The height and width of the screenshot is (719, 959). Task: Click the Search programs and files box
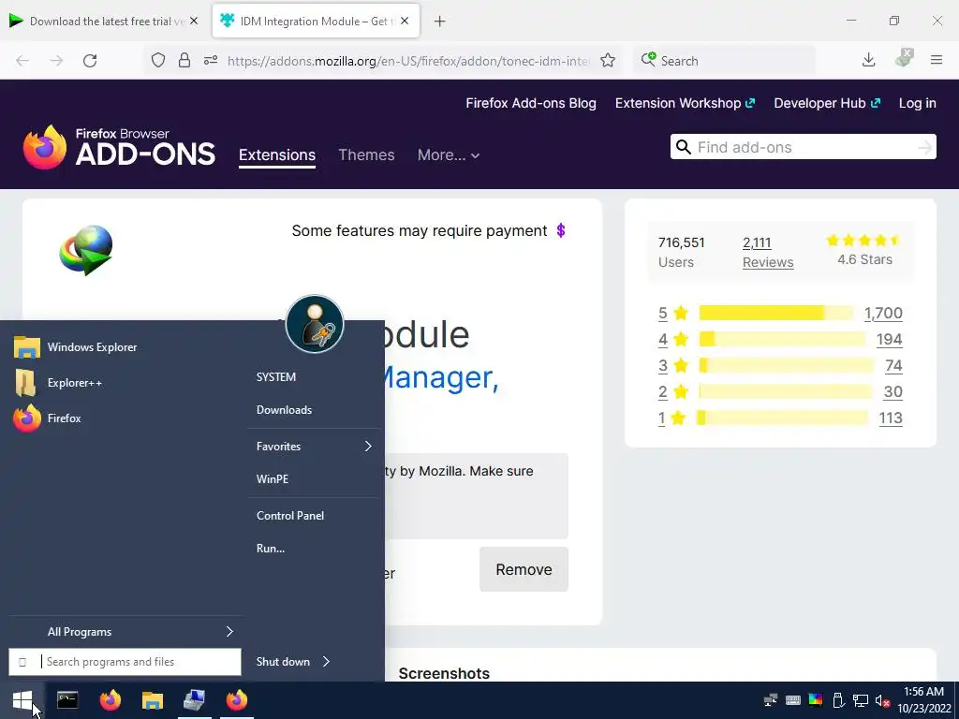tap(125, 662)
